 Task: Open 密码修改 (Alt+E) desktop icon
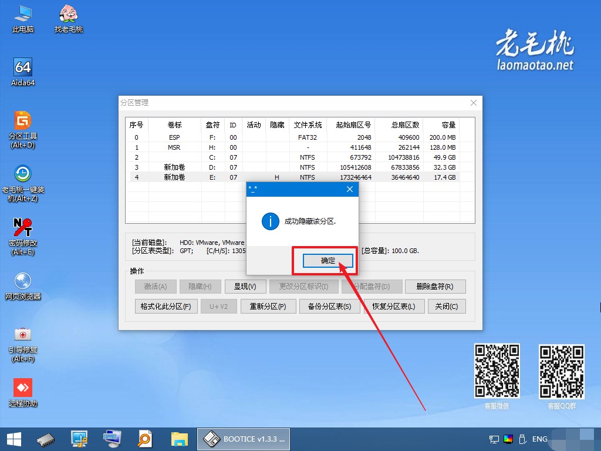pyautogui.click(x=23, y=237)
